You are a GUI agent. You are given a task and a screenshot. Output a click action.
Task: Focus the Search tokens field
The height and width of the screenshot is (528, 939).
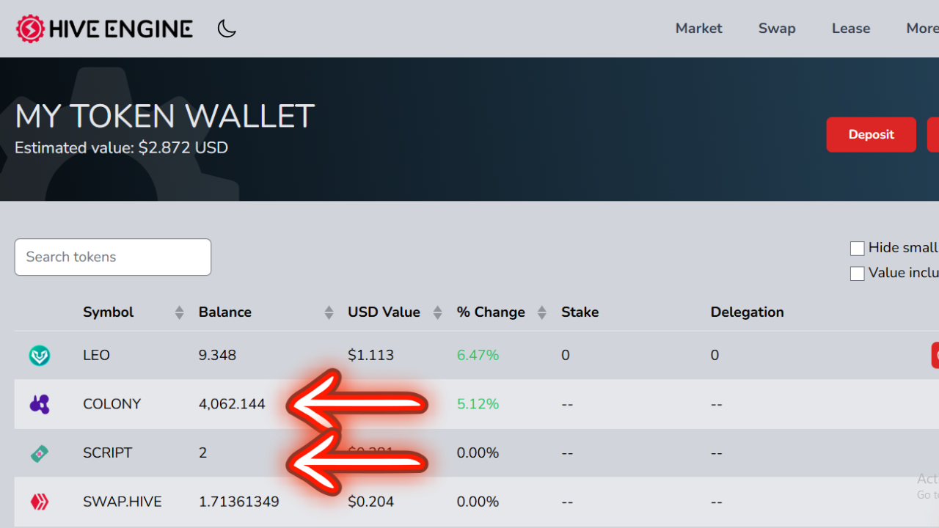click(x=113, y=257)
